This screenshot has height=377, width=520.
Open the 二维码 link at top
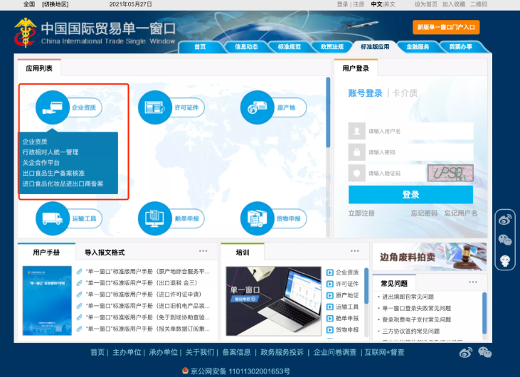click(479, 4)
